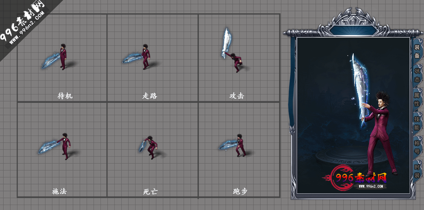
Task: Select the 属性 tab
Action: tap(417, 99)
